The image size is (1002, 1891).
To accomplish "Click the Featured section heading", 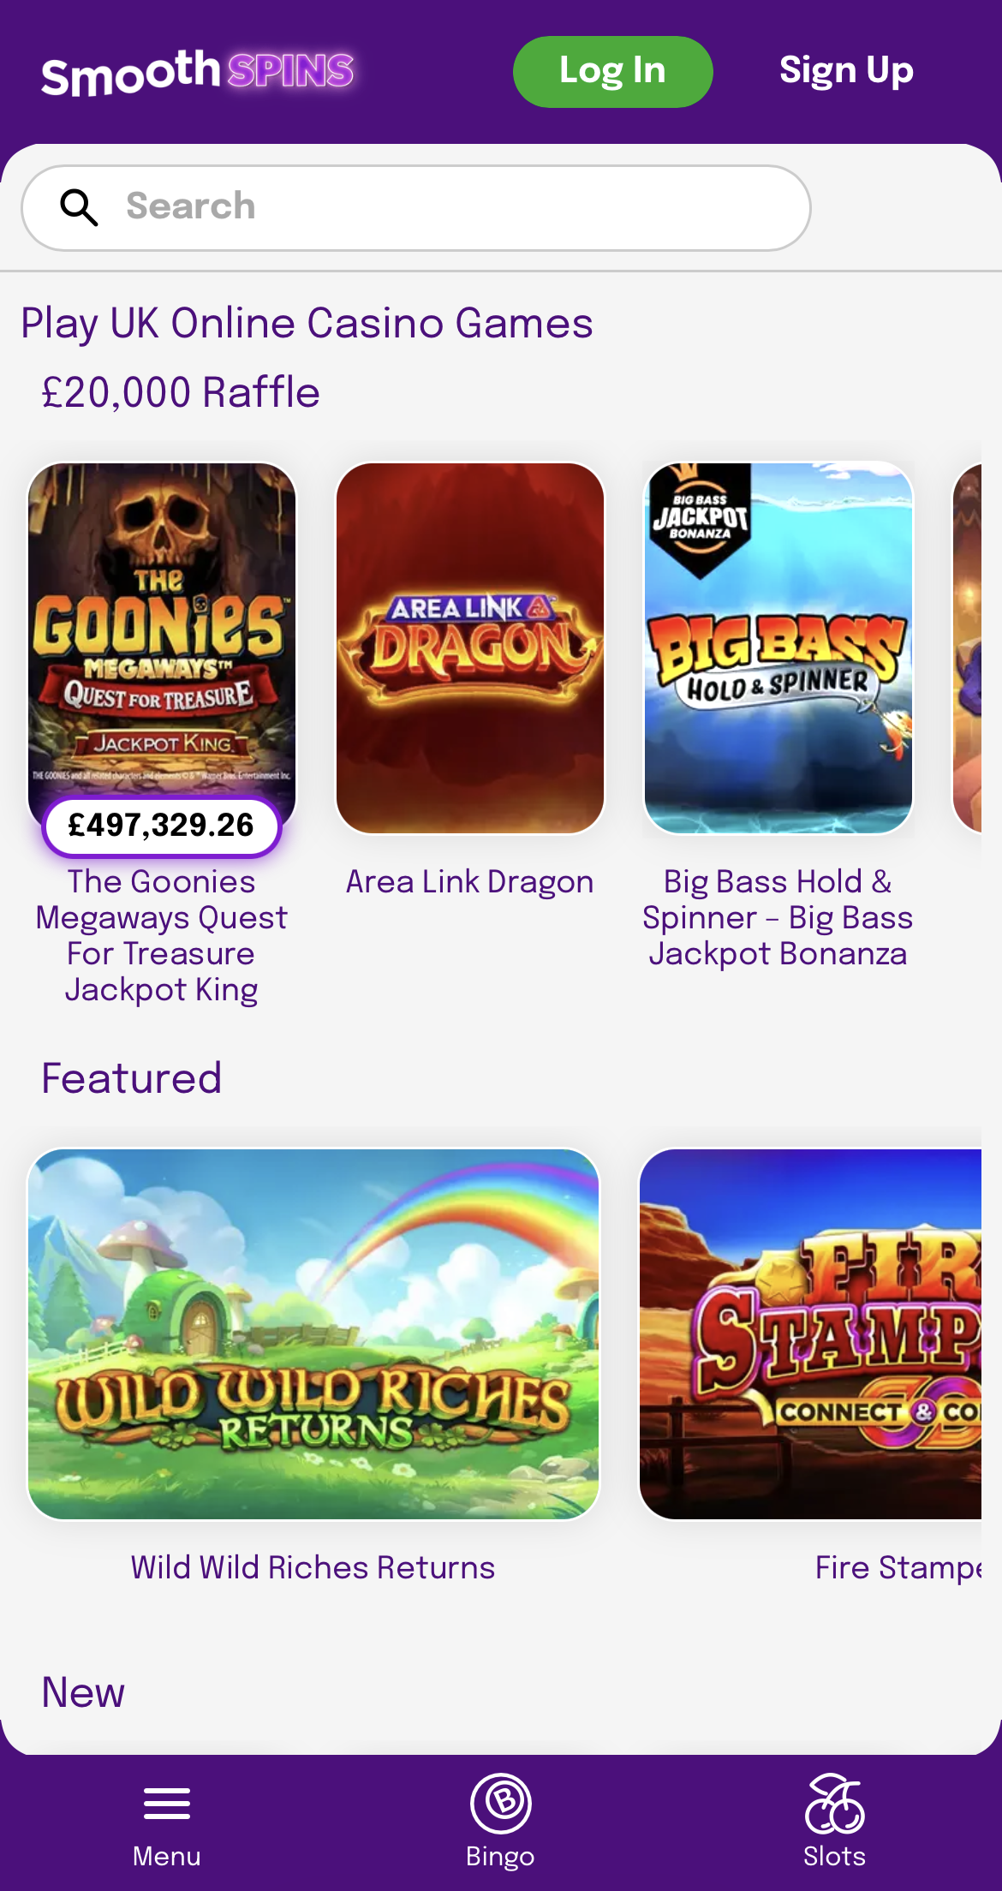I will tap(132, 1078).
